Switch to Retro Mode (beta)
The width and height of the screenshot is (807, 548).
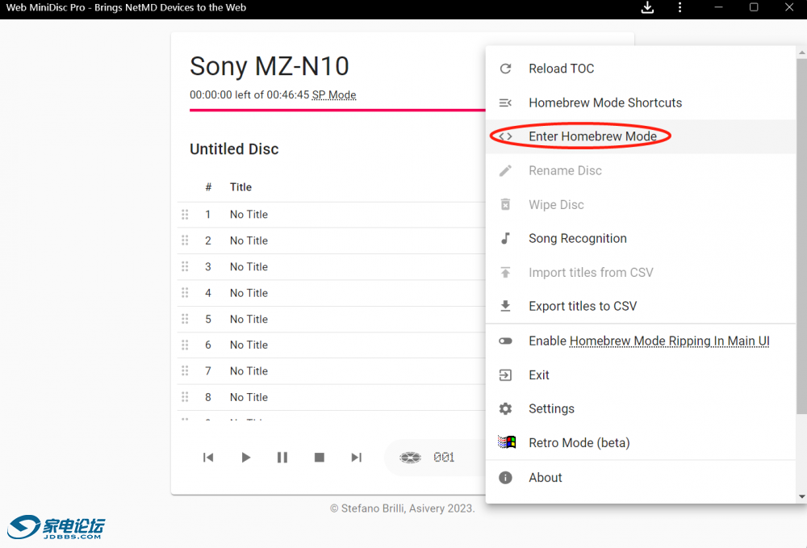(x=641, y=442)
